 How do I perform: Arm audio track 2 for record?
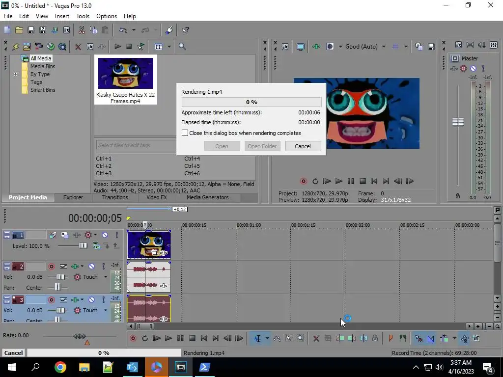coord(51,267)
